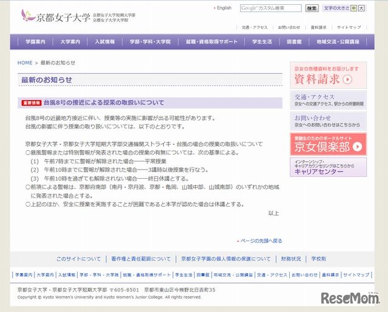
Task: Open the 交通・アクセス sidebar banner
Action: (328, 100)
